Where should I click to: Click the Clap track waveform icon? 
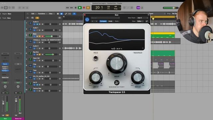[30, 66]
